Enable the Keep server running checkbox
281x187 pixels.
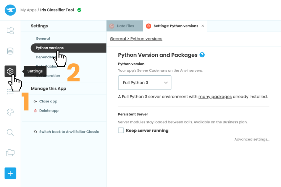tap(121, 131)
